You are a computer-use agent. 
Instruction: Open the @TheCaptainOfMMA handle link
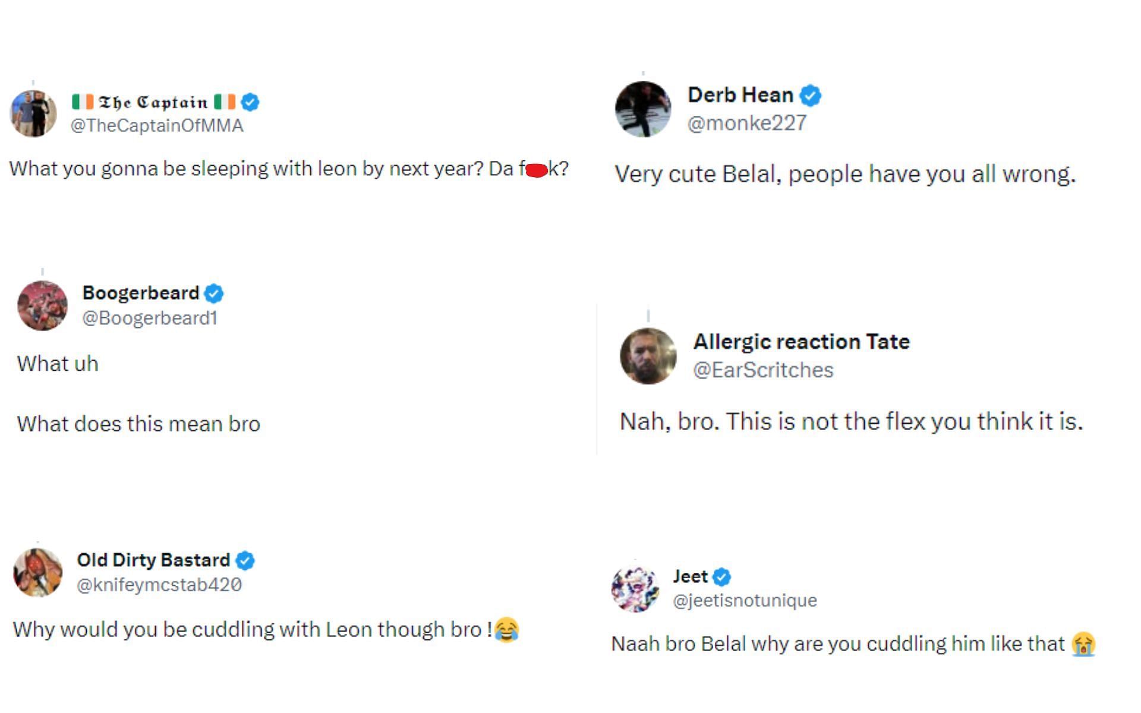click(157, 126)
